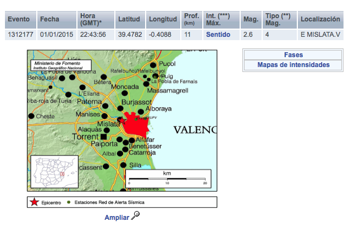Screen dimensions: 349x227
Task: Click the Epicentro legend label
Action: pyautogui.click(x=51, y=202)
